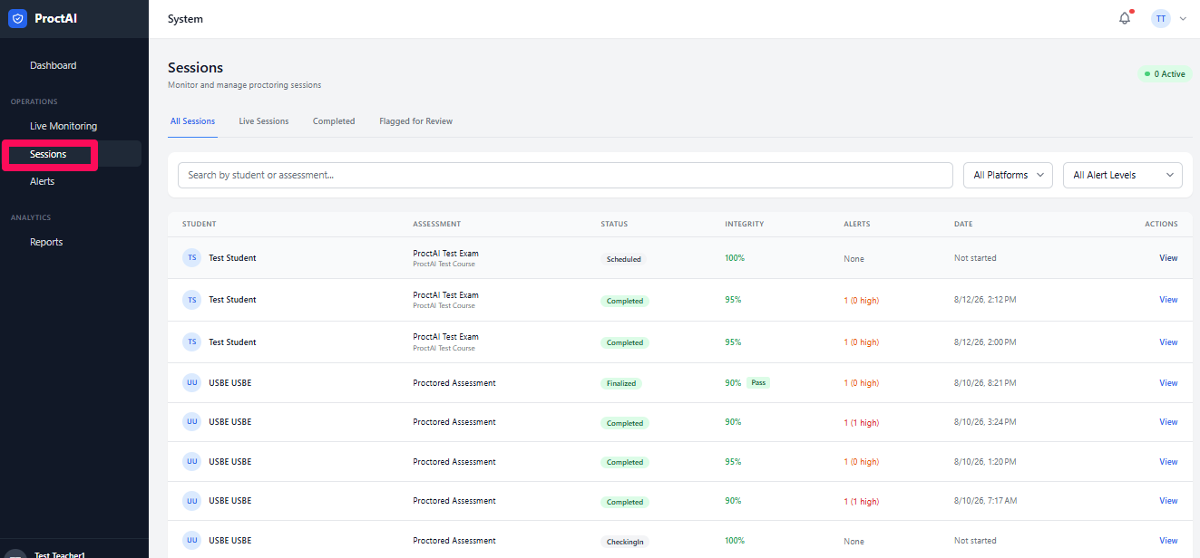The image size is (1200, 558).
Task: View the Scheduled Test Student session
Action: click(x=1168, y=258)
